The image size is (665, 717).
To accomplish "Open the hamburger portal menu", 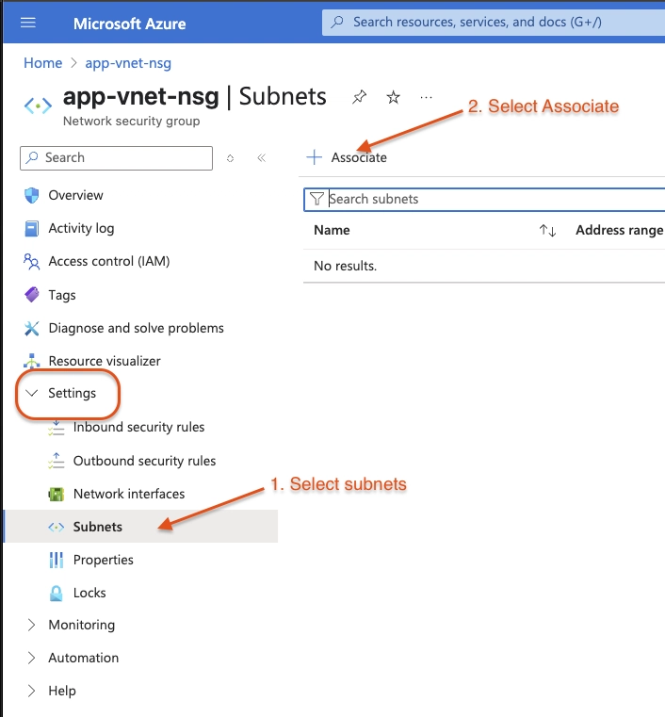I will (x=28, y=23).
